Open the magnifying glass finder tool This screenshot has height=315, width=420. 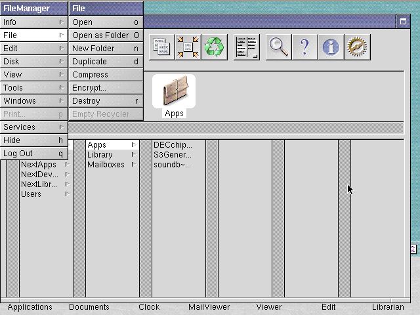click(x=278, y=47)
